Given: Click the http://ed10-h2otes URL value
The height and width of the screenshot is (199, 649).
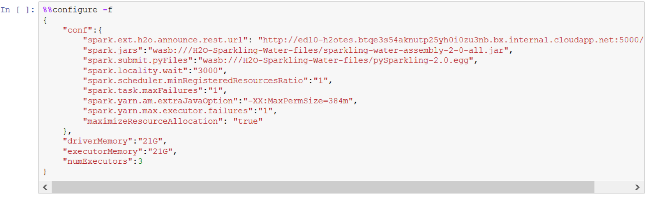Looking at the screenshot, I should click(450, 40).
